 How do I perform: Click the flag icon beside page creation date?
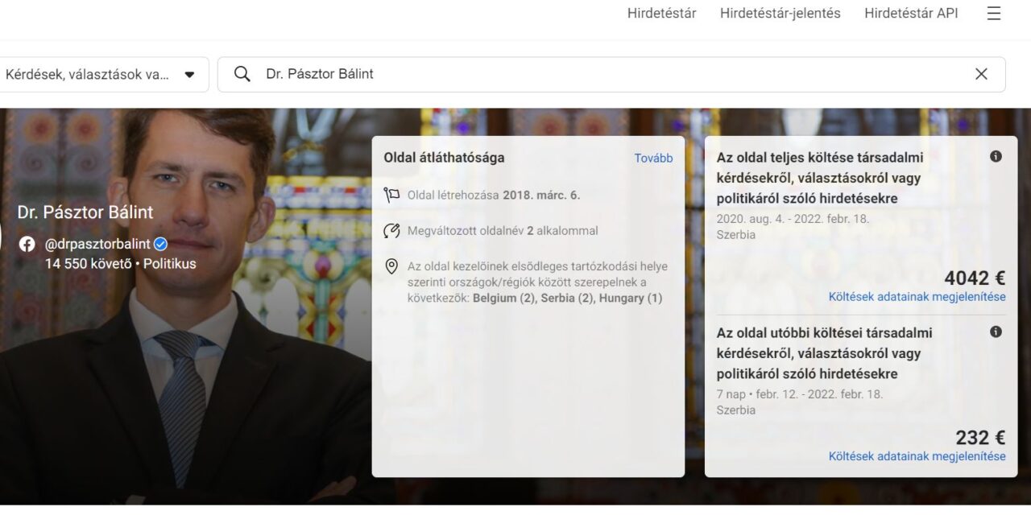click(x=392, y=195)
